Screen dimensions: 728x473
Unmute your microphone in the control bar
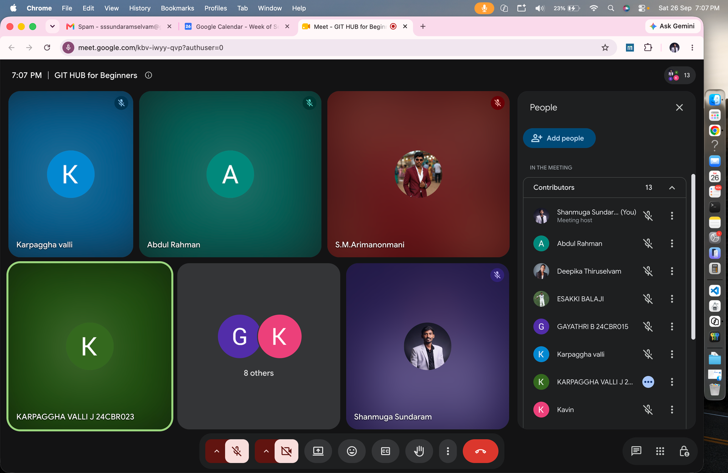point(237,451)
